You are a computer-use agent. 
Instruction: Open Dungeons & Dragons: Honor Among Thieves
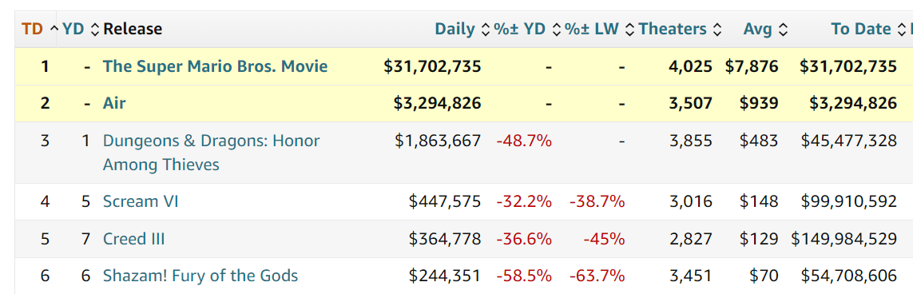click(x=212, y=153)
